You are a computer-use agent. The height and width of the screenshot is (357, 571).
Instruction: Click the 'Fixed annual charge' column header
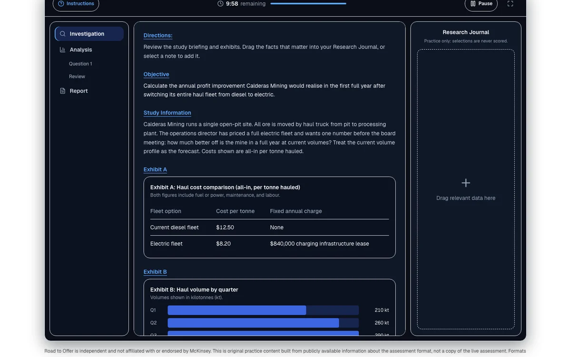(296, 211)
